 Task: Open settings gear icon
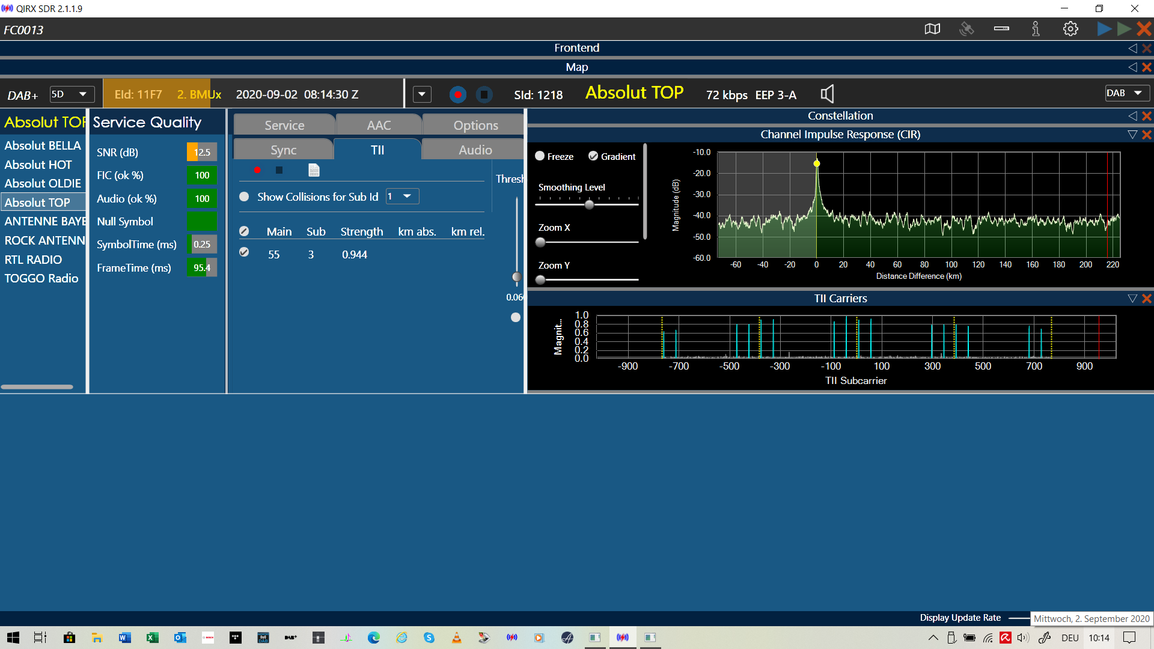[x=1070, y=29]
